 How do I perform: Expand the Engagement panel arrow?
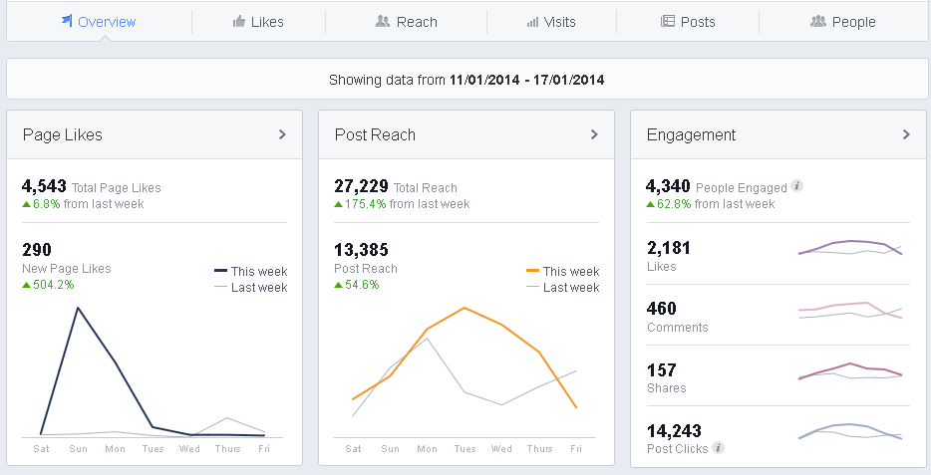pos(906,134)
